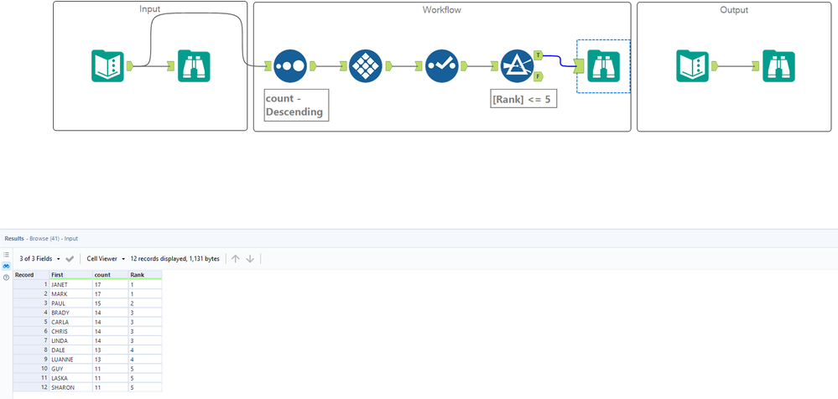Click the Tile tool's output anchor

(x=388, y=65)
